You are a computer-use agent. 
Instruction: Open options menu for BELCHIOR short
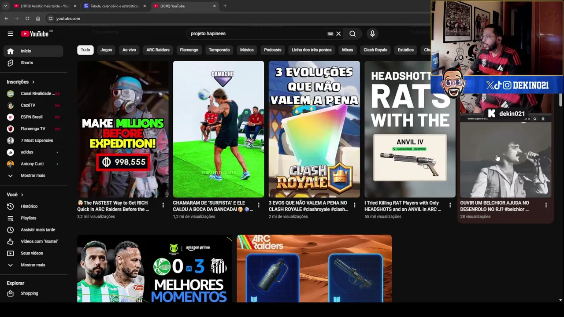546,205
